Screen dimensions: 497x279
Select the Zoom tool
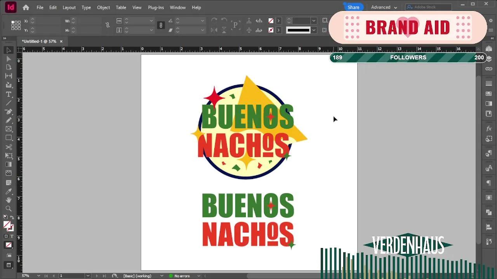[x=9, y=208]
